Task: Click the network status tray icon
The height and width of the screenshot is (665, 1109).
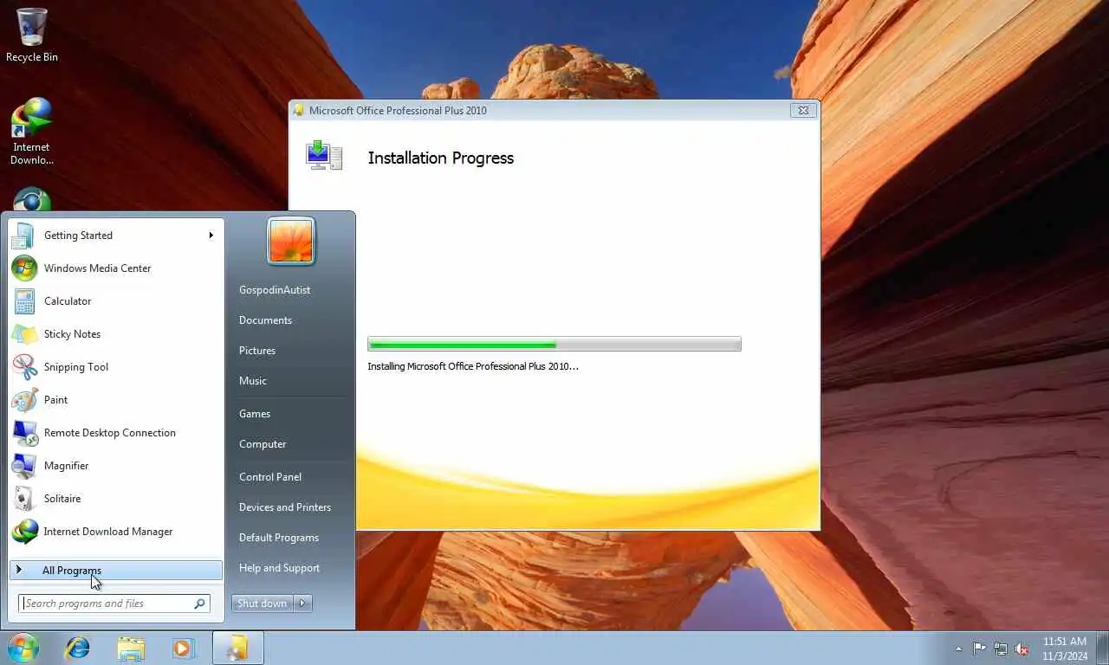Action: (1001, 649)
